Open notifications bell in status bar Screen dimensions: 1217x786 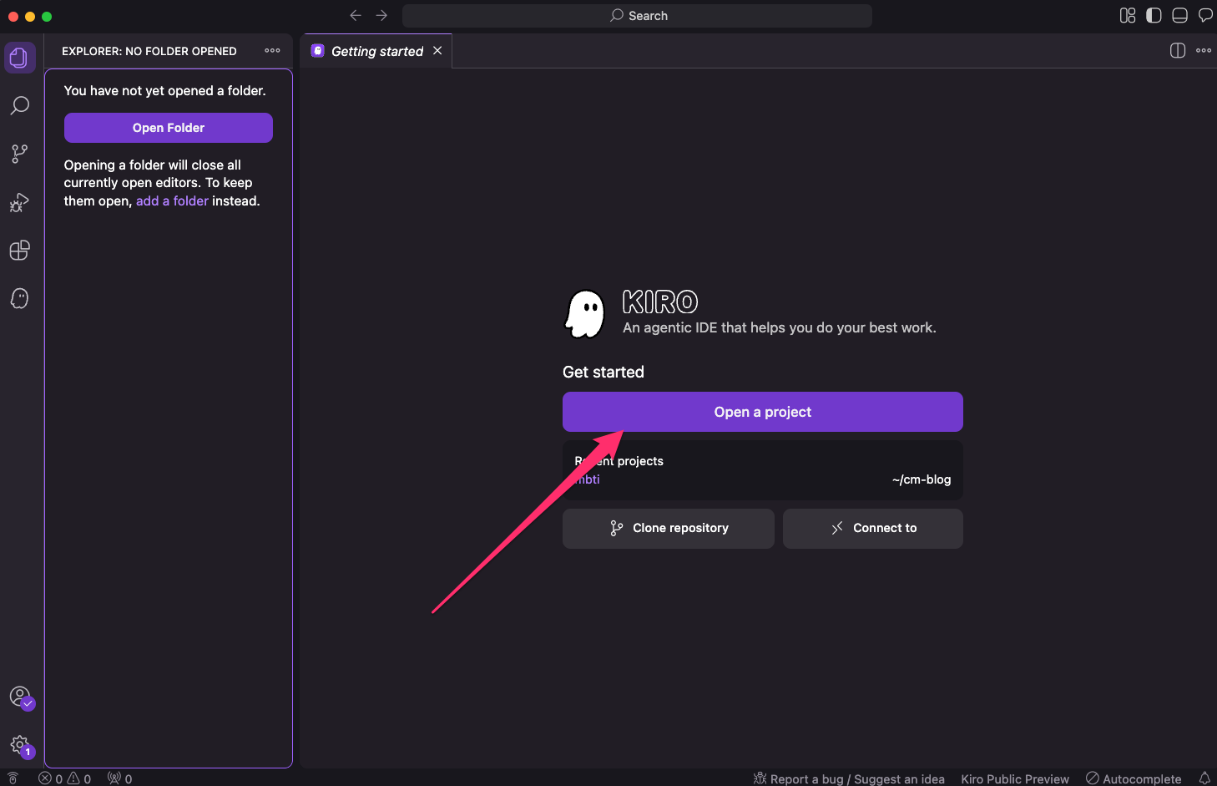pyautogui.click(x=1204, y=778)
